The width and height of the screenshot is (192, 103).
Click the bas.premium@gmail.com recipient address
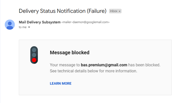(x=104, y=65)
